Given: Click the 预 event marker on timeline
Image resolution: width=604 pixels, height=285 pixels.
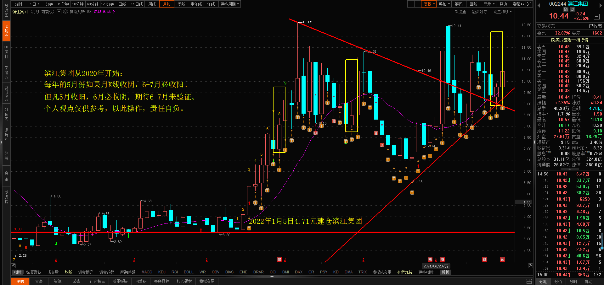Looking at the screenshot, I should click(502, 259).
